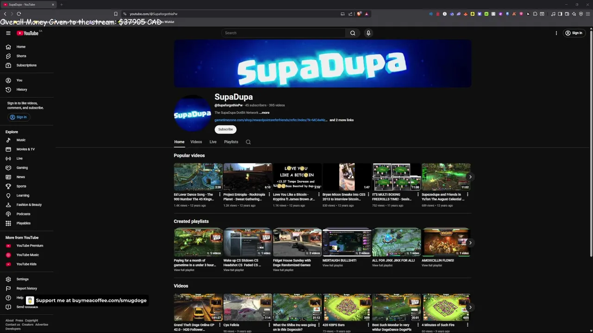Click the browser address bar URL
This screenshot has width=593, height=333.
(153, 14)
